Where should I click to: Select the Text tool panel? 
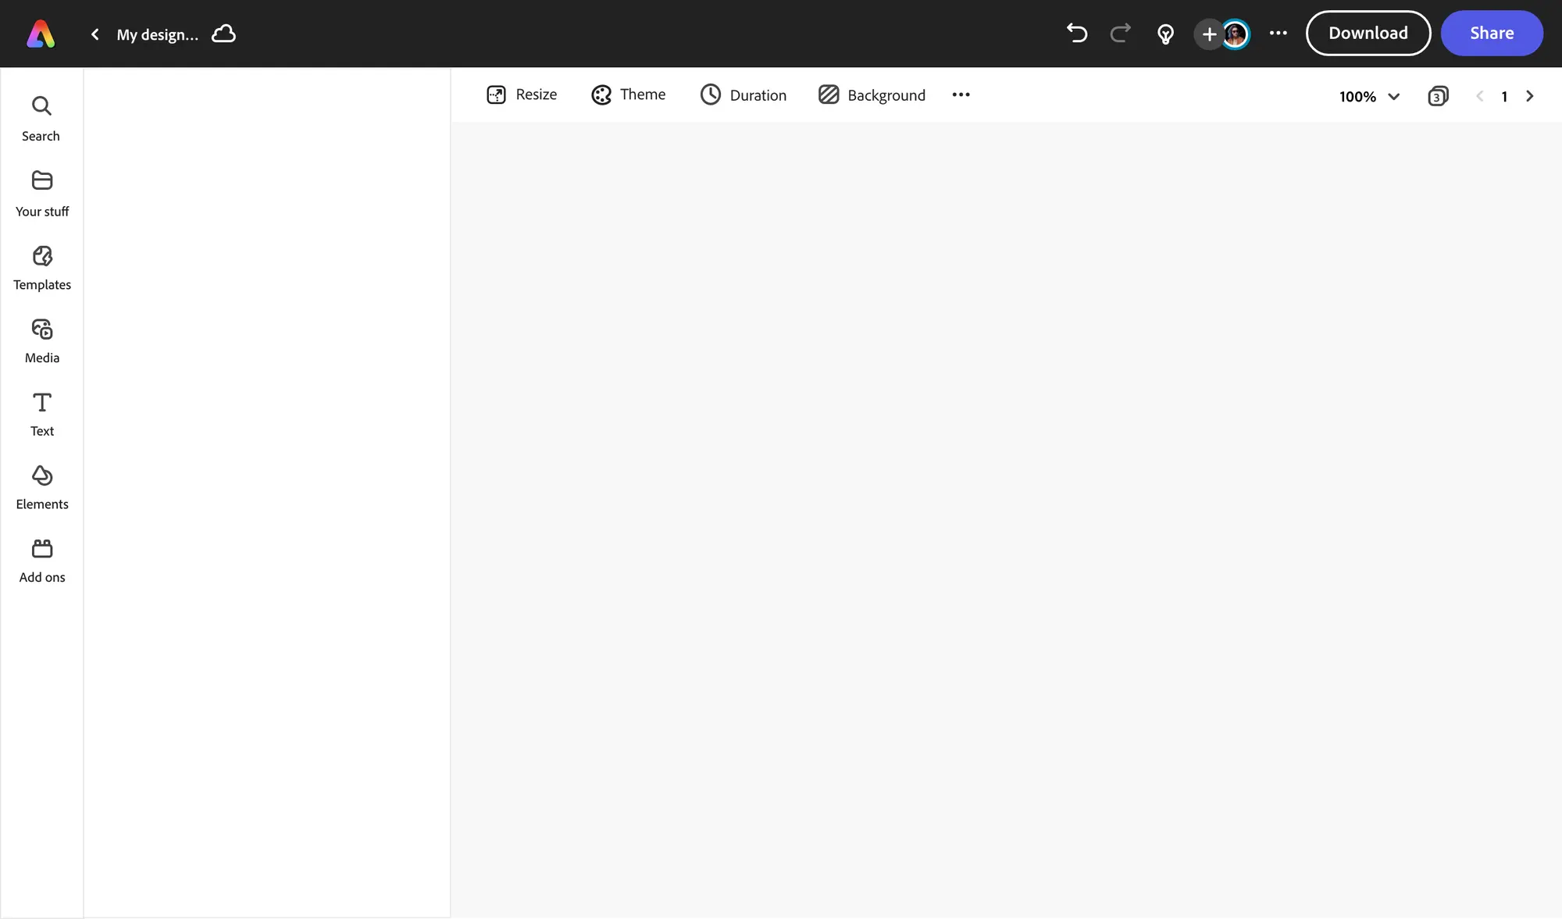pyautogui.click(x=41, y=414)
